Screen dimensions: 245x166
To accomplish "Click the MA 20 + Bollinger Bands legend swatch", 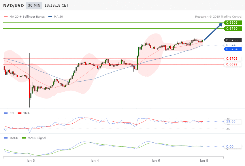I will coord(6,16).
